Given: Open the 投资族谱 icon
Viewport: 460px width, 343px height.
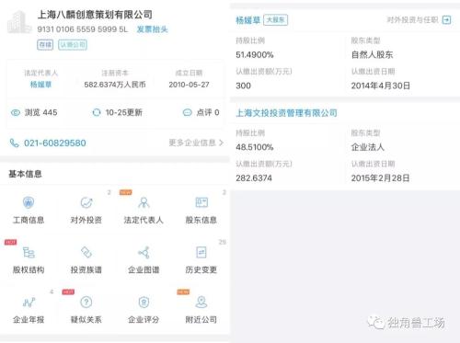Looking at the screenshot, I should pyautogui.click(x=86, y=253).
